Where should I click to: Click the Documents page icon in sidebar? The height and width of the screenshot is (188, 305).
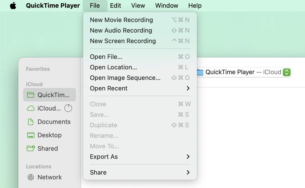click(x=30, y=122)
